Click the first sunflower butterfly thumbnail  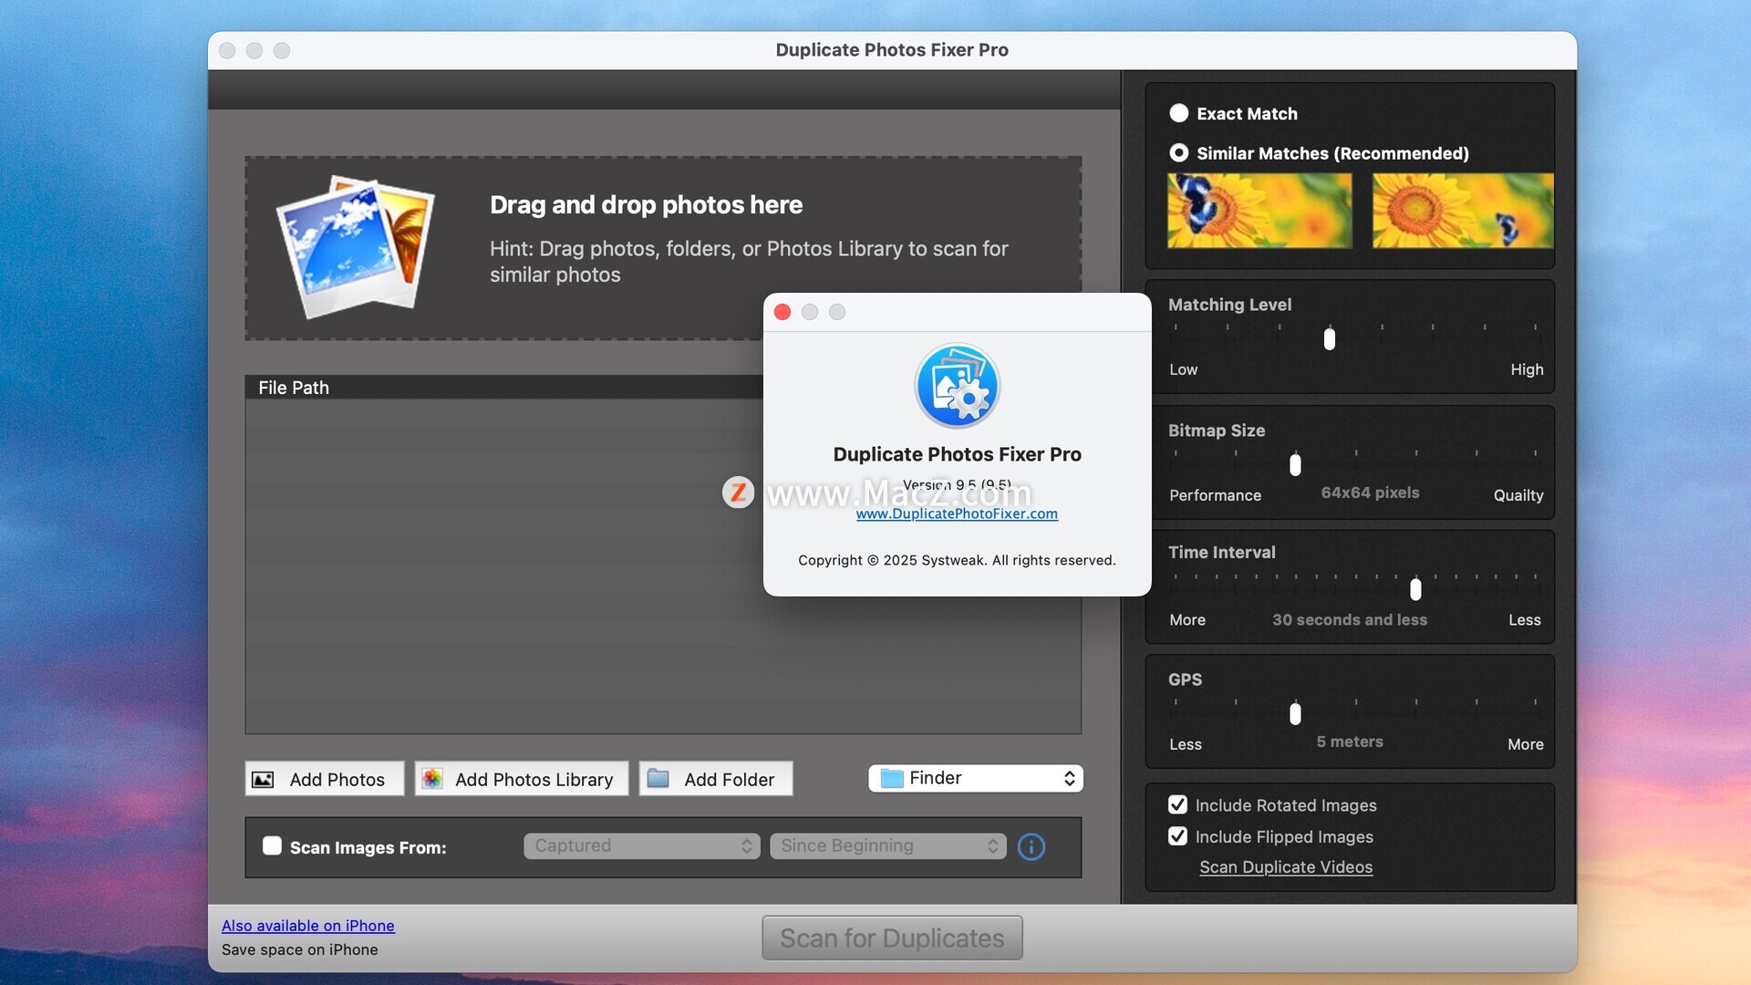(x=1259, y=211)
